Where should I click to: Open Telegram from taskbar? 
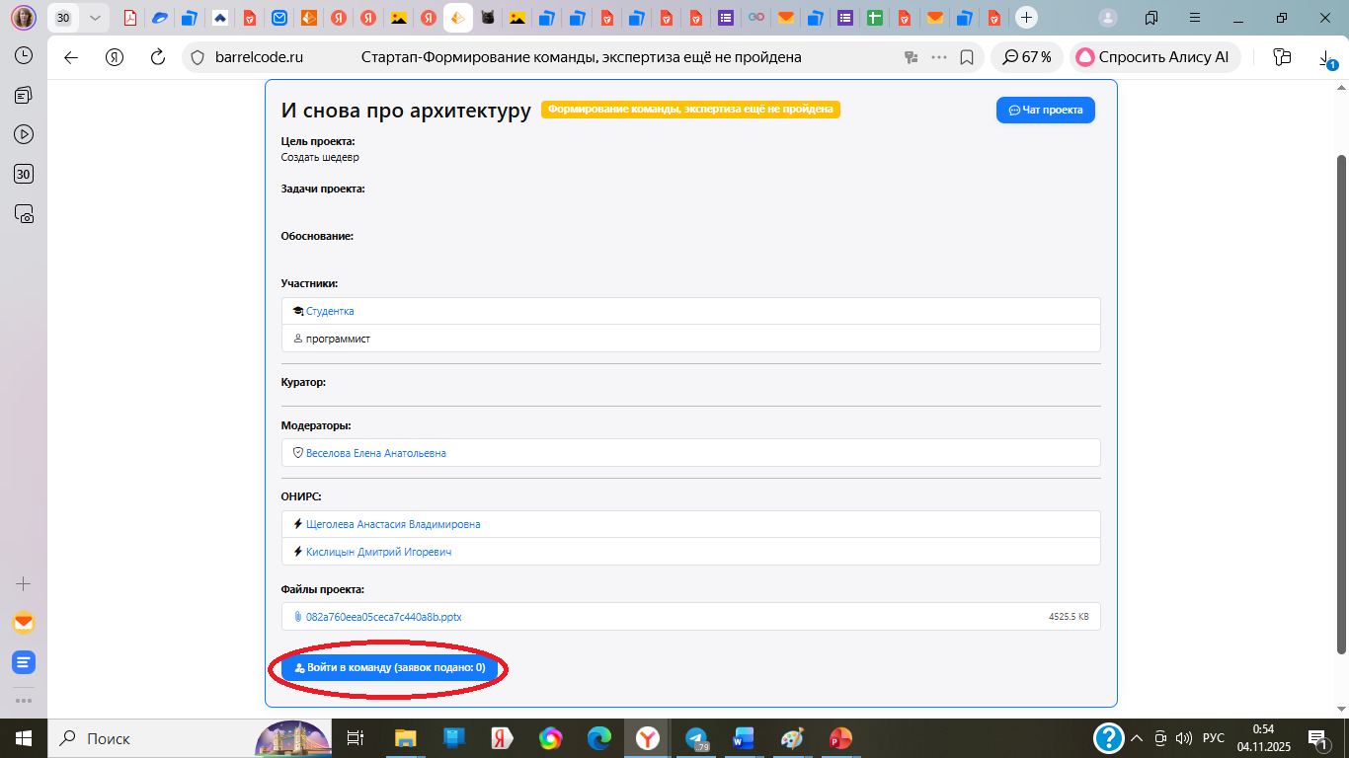tap(696, 738)
